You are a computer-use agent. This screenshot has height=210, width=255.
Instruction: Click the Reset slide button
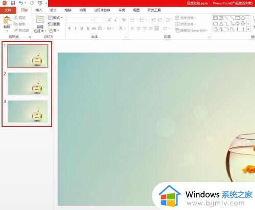tap(54, 24)
